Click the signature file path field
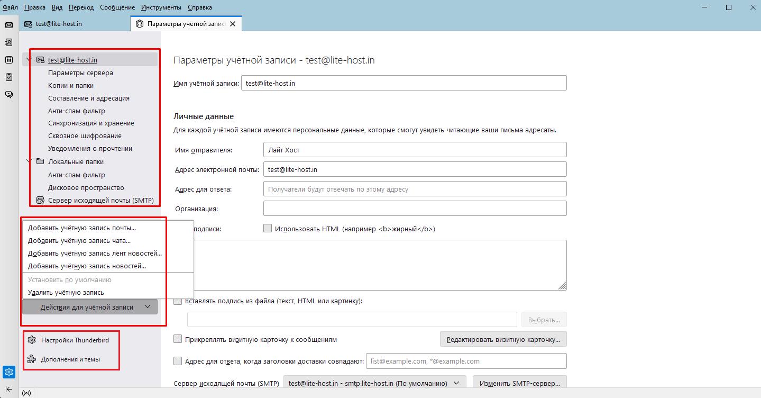The width and height of the screenshot is (761, 398). (x=352, y=320)
